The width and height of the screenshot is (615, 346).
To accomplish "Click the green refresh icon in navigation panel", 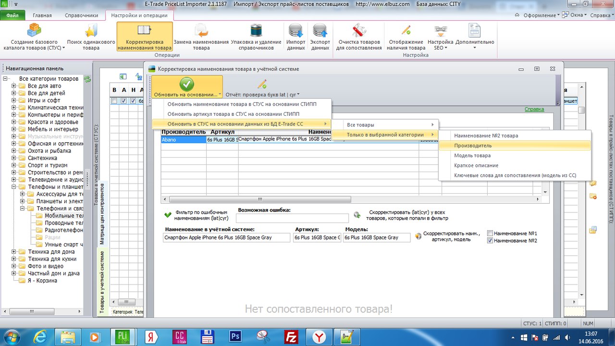I will click(87, 79).
